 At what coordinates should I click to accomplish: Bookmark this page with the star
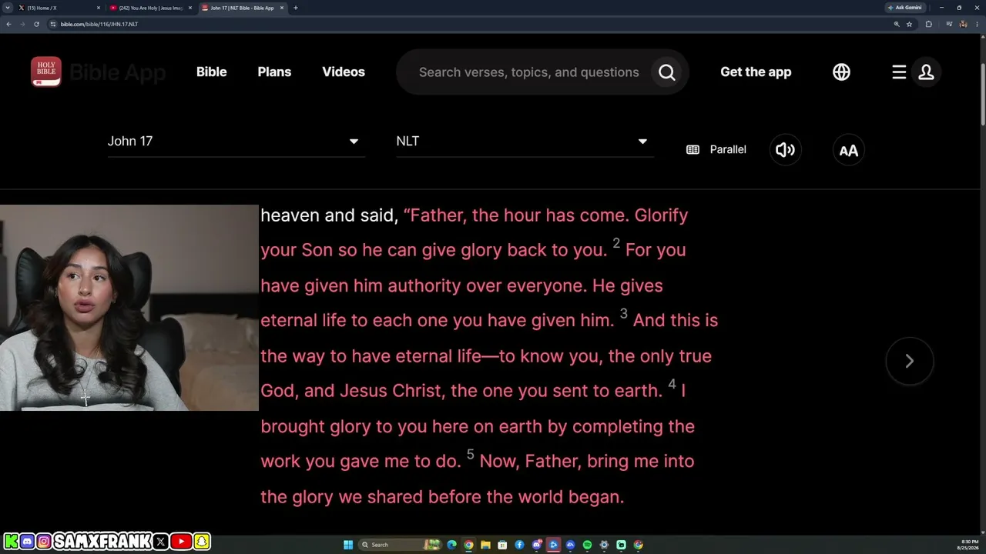[910, 24]
